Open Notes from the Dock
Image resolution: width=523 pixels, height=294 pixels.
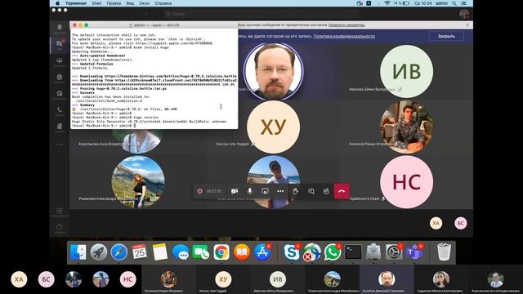[x=160, y=252]
